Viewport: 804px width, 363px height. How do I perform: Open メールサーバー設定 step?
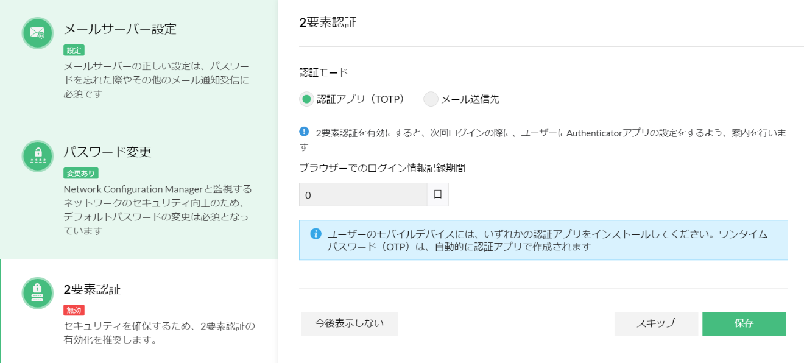120,29
